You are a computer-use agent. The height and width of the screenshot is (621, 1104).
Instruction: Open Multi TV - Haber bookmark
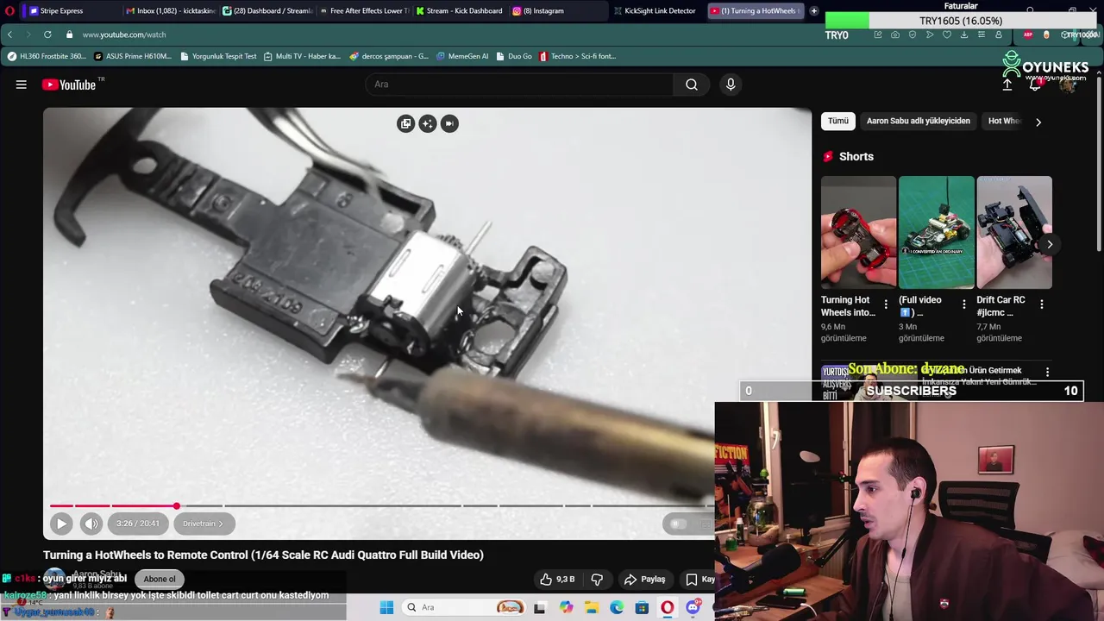(x=302, y=56)
